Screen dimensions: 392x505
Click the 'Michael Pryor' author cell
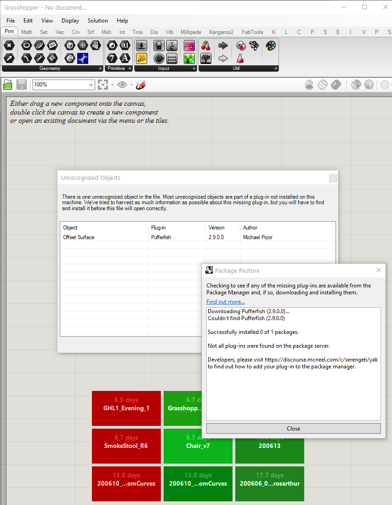pyautogui.click(x=258, y=237)
